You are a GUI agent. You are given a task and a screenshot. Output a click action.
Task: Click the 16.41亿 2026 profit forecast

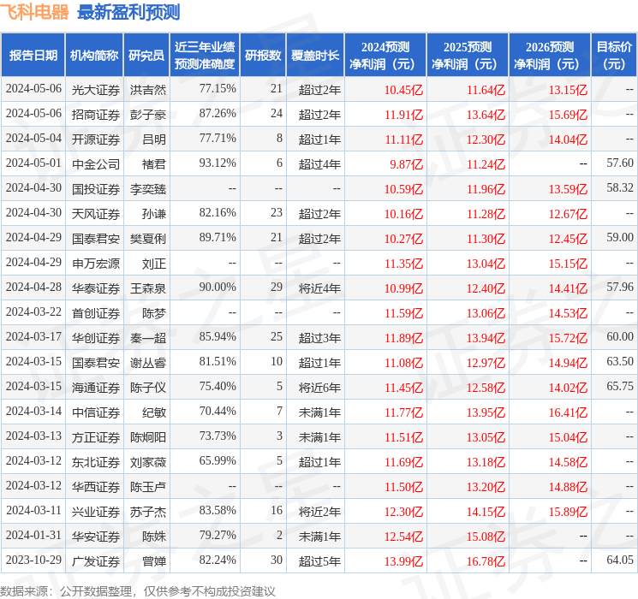pyautogui.click(x=568, y=412)
